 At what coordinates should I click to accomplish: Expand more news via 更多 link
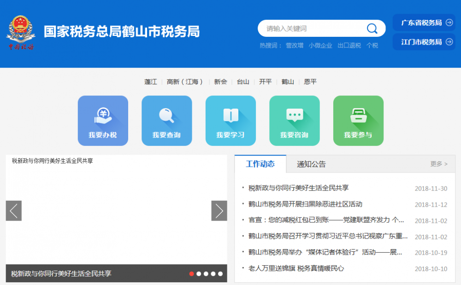[438, 164]
